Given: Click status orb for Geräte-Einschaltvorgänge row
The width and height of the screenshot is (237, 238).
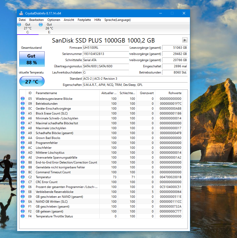Looking at the screenshot, I should [23, 108].
